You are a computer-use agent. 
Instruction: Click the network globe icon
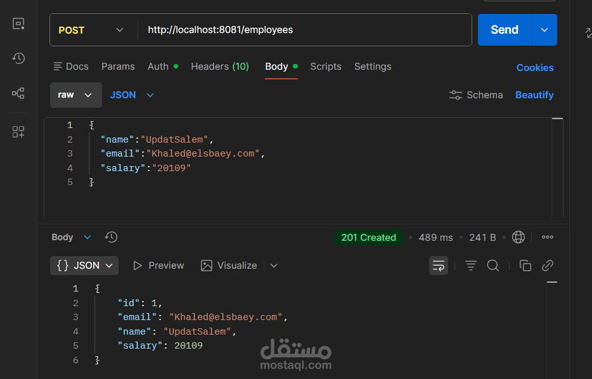point(518,237)
